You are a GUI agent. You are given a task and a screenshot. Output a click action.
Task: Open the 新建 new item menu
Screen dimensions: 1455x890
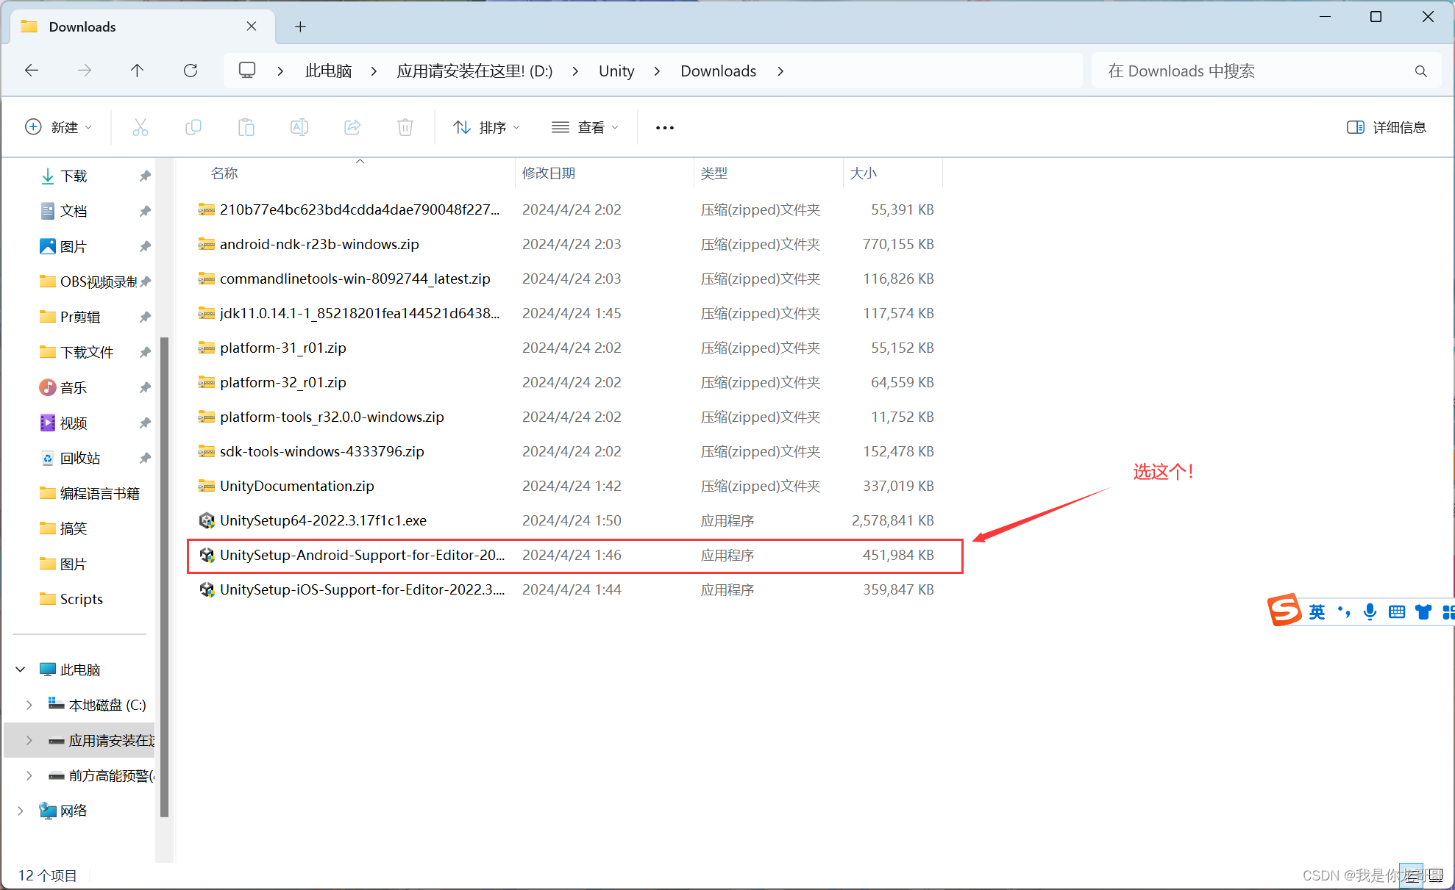pos(58,127)
